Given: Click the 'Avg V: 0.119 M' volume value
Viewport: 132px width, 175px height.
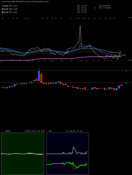Looking at the screenshot, I should (104, 6).
